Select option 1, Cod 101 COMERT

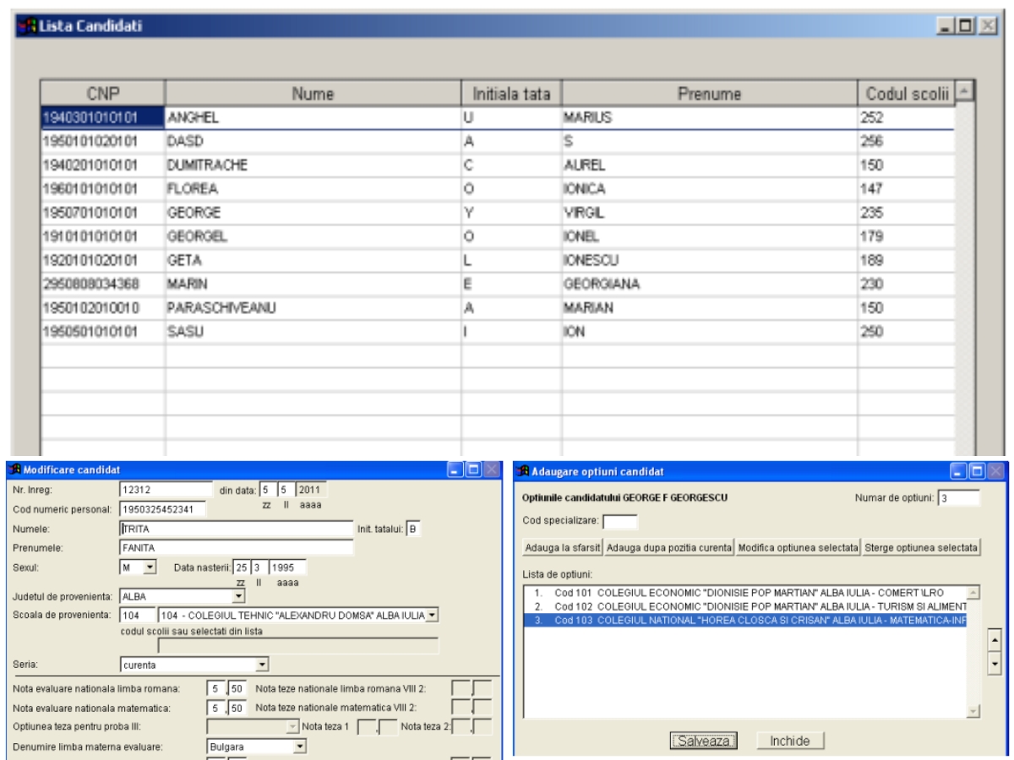point(744,592)
